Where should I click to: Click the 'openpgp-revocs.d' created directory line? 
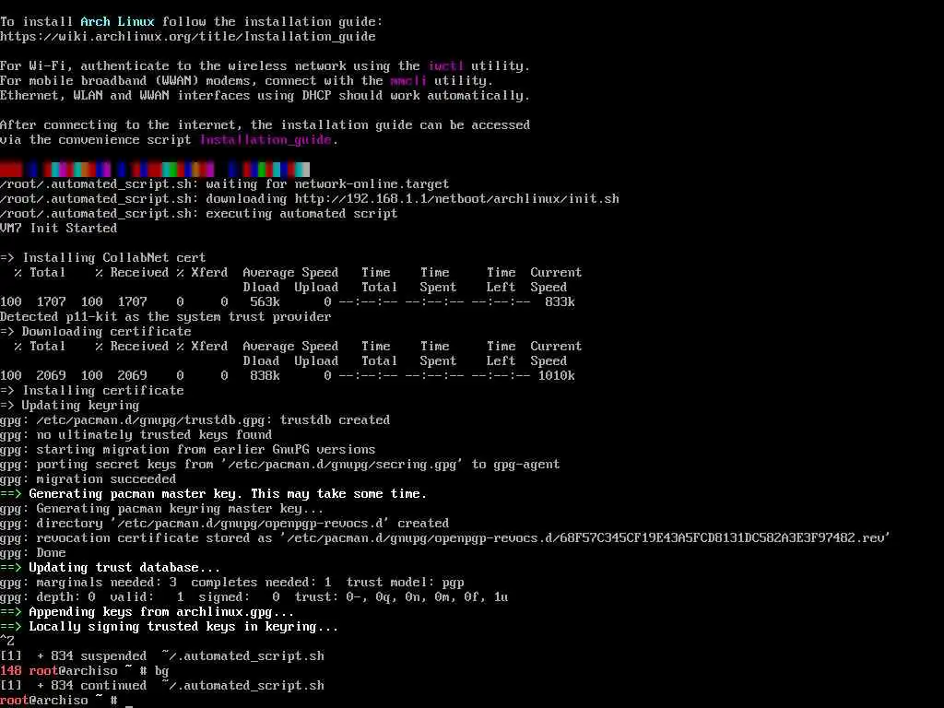pos(225,524)
